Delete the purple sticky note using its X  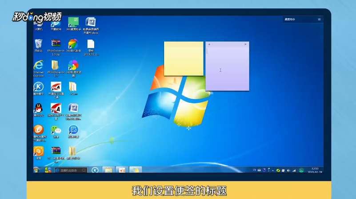tap(245, 44)
